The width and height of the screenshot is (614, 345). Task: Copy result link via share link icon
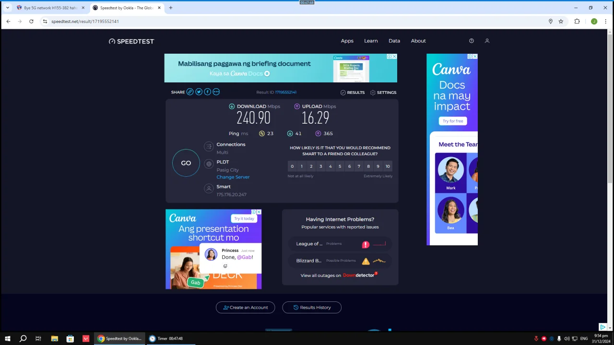click(190, 92)
